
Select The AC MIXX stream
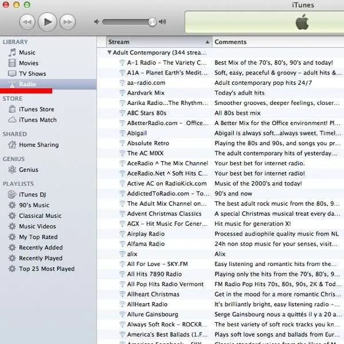[x=145, y=153]
